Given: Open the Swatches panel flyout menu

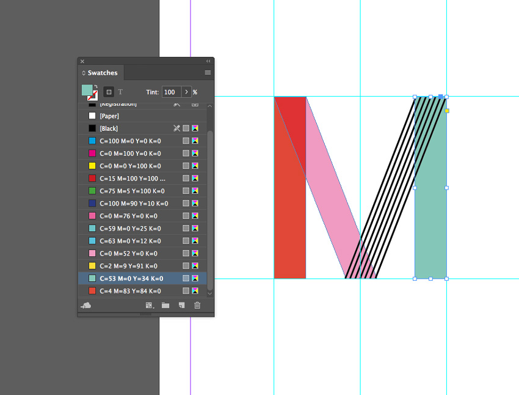Looking at the screenshot, I should click(208, 73).
